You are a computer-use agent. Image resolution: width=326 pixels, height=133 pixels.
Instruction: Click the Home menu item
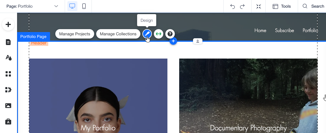(260, 30)
